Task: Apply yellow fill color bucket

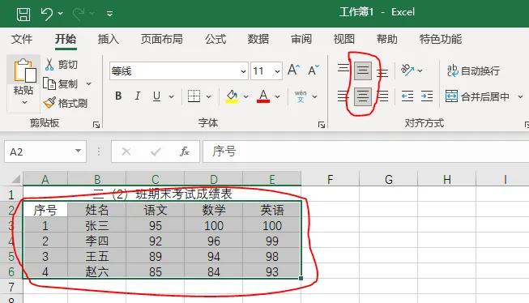Action: (232, 96)
